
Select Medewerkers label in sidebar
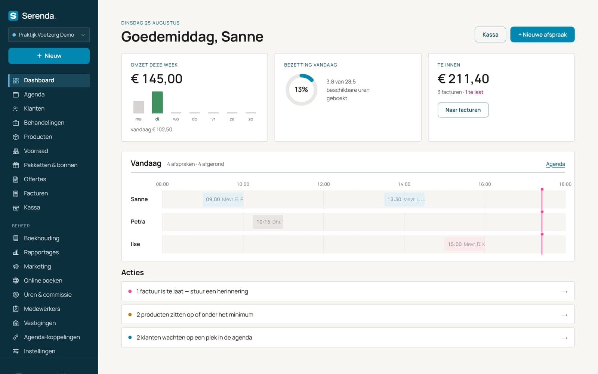pyautogui.click(x=42, y=309)
